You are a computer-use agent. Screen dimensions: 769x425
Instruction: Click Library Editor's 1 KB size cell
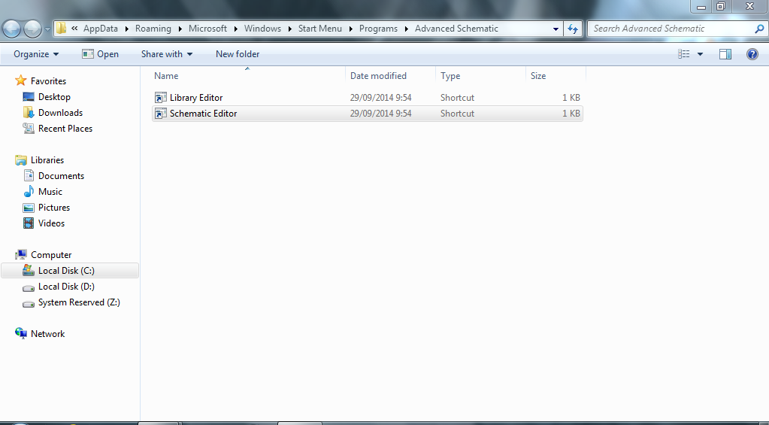click(571, 98)
